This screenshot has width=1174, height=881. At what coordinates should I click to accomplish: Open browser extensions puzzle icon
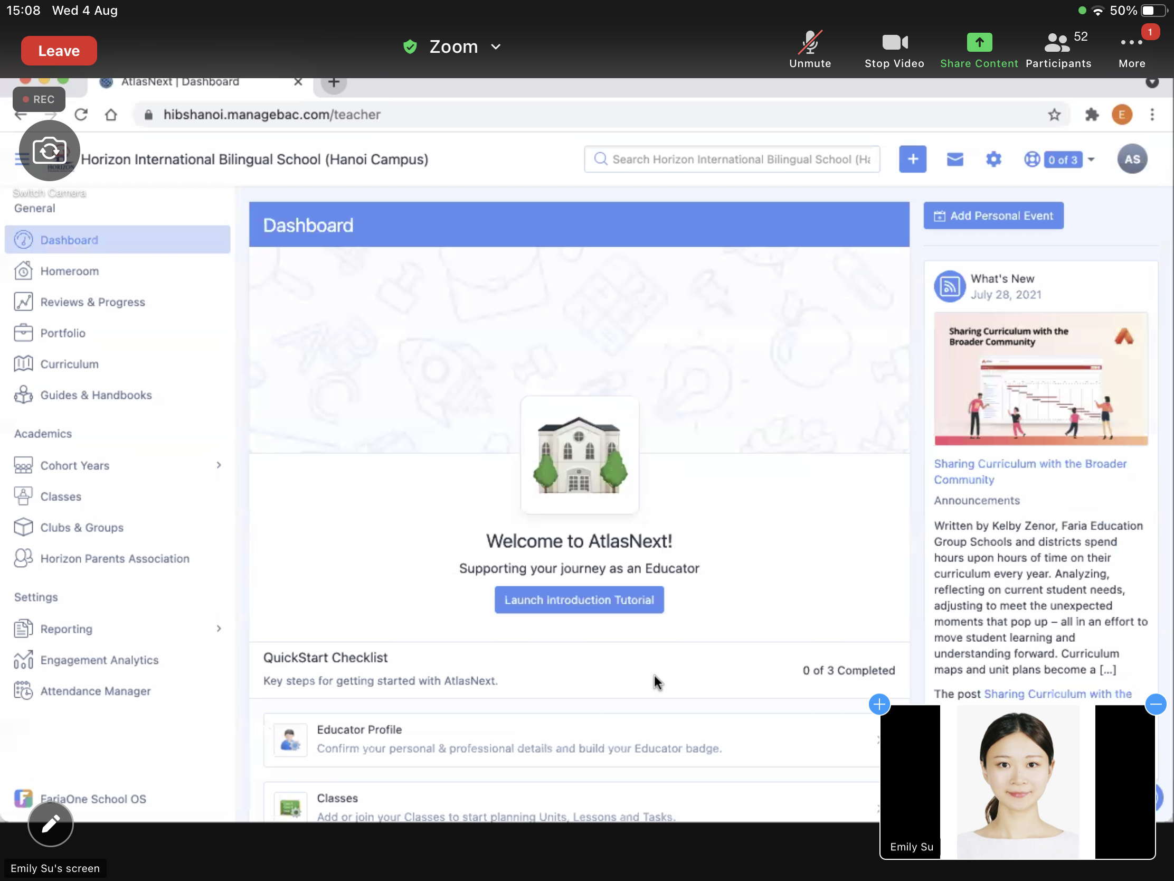1091,115
